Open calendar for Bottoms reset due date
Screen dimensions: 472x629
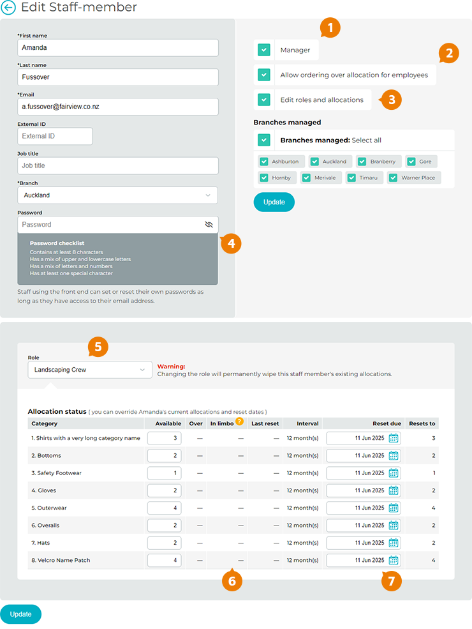click(394, 455)
